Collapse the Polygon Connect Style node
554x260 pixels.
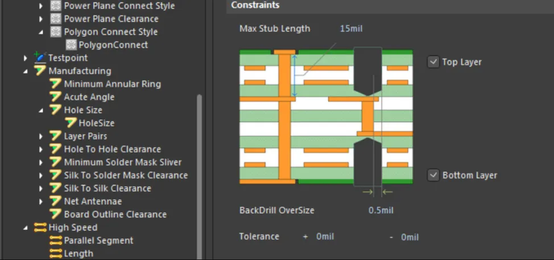[x=41, y=32]
